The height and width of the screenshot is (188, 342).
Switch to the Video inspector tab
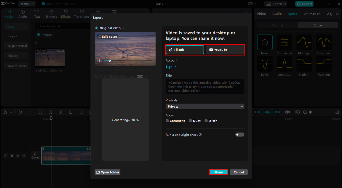(x=261, y=14)
